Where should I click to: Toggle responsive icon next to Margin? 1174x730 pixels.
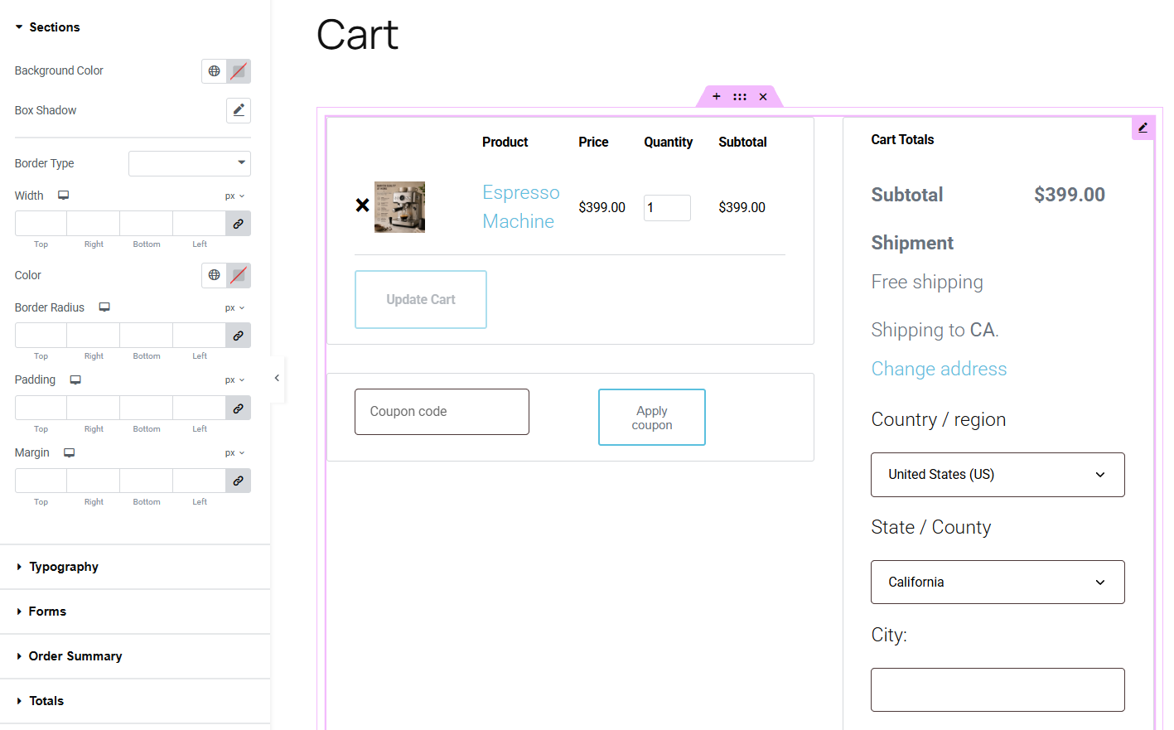(x=70, y=452)
